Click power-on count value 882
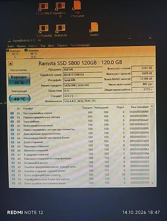The image size is (167, 221). pyautogui.click(x=143, y=84)
